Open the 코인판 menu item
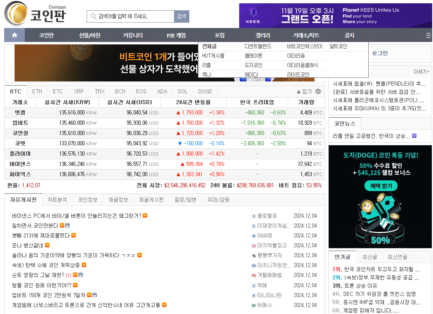The height and width of the screenshot is (314, 433). click(x=46, y=35)
